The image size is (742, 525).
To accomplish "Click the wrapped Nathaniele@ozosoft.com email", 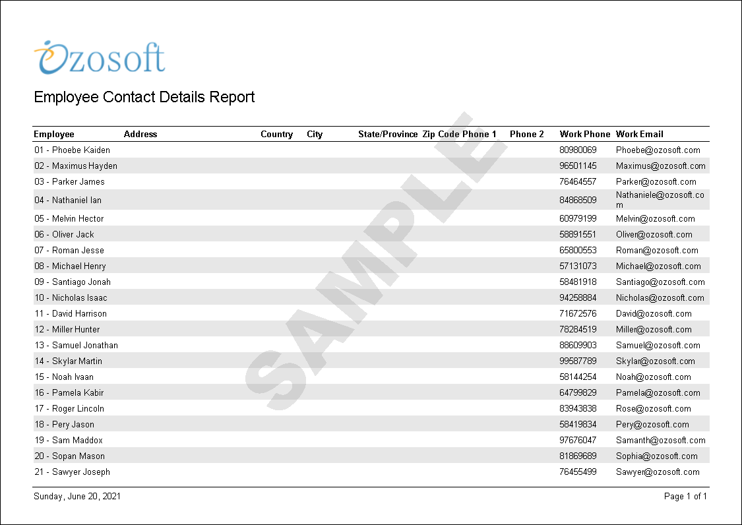I will click(660, 200).
